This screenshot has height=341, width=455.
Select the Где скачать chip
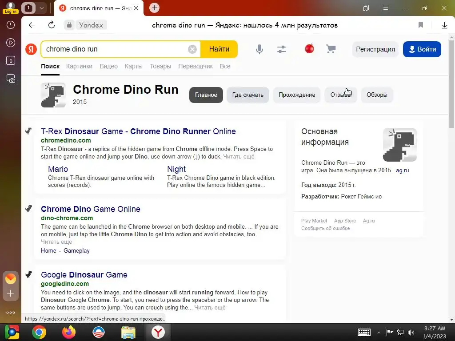pos(248,95)
